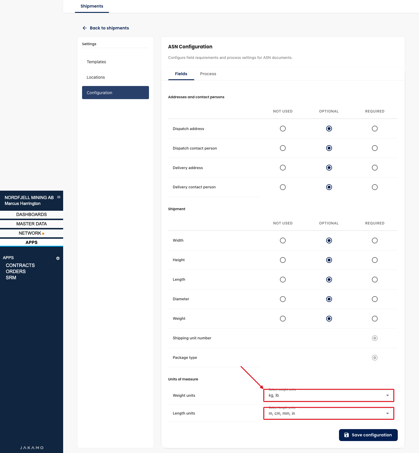
Task: Go to Master Data section
Action: tap(31, 224)
